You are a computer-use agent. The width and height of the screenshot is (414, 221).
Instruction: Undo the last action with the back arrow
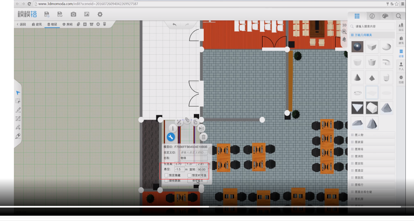pyautogui.click(x=174, y=24)
